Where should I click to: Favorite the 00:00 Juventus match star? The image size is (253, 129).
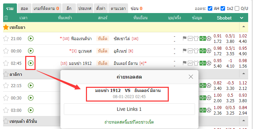point(6,51)
